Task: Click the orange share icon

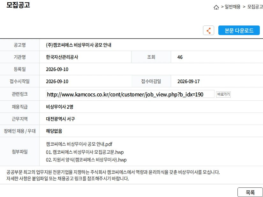Action: [x=208, y=30]
